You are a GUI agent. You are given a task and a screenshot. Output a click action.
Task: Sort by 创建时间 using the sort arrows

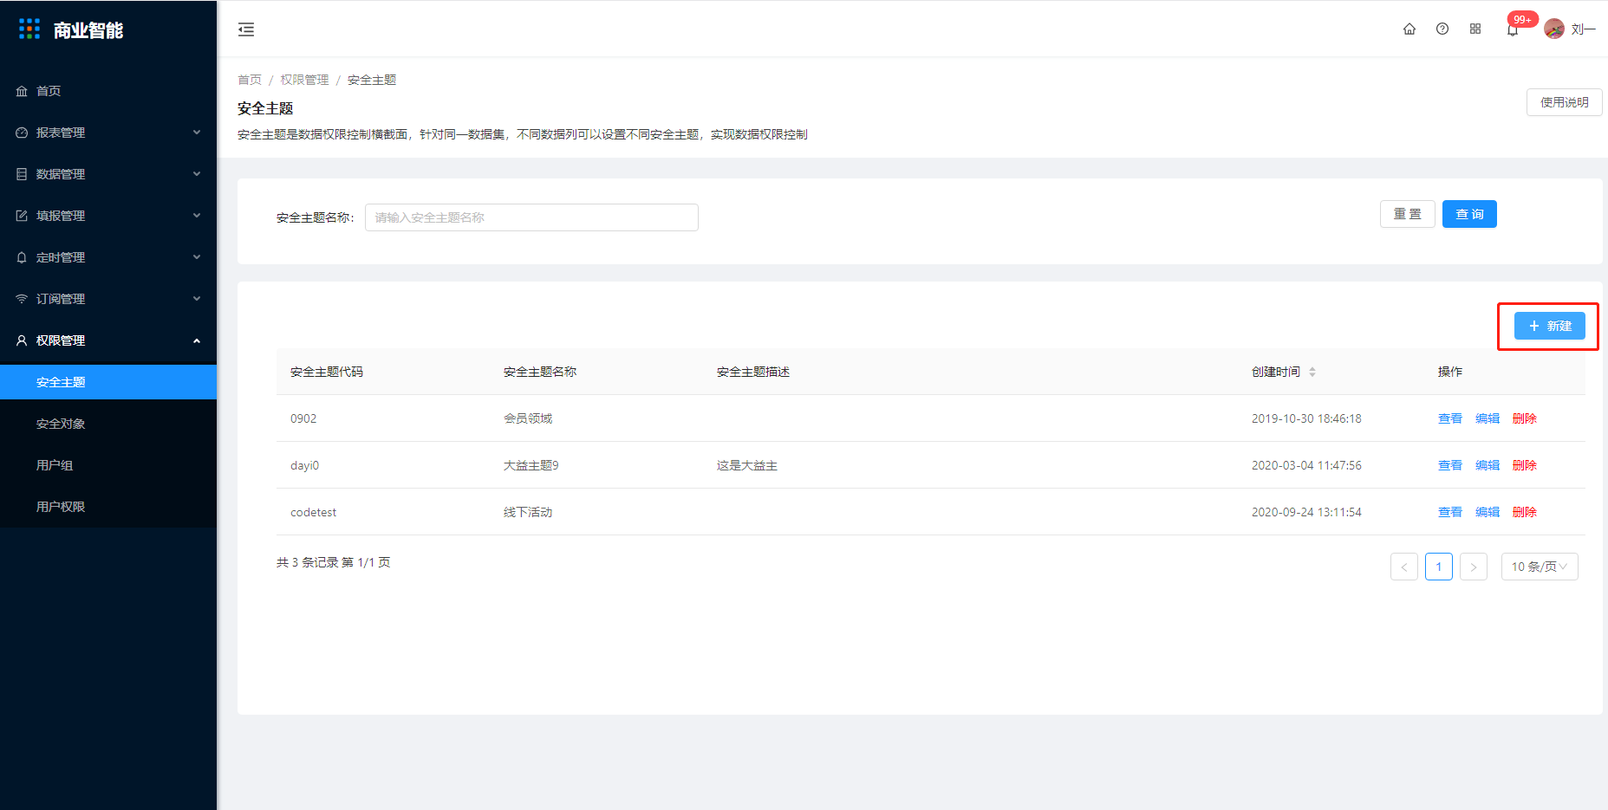[1312, 372]
